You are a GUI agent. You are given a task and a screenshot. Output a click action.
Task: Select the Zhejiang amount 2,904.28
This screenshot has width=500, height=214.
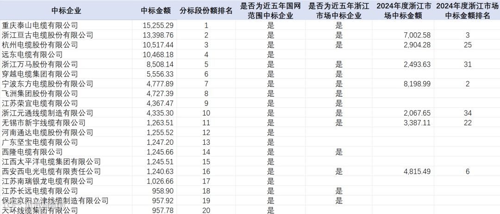point(417,45)
